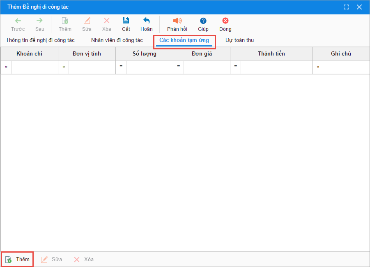
Task: Click the top toolbar Thêm icon
Action: coord(65,21)
